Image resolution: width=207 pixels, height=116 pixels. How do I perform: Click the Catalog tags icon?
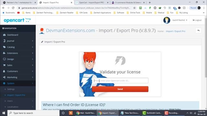(4, 47)
